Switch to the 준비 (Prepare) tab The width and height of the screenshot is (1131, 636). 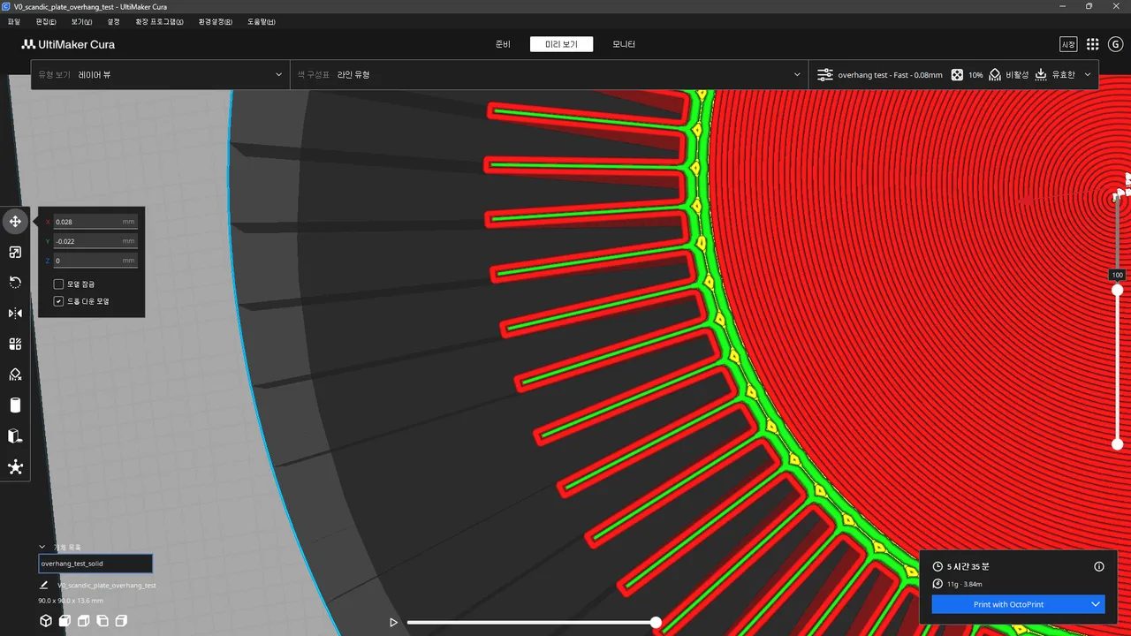(503, 44)
